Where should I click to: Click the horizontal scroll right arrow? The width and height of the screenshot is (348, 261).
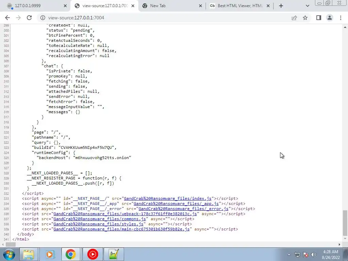point(340,244)
